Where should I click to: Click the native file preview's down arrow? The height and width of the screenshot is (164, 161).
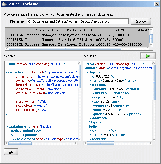151,45
